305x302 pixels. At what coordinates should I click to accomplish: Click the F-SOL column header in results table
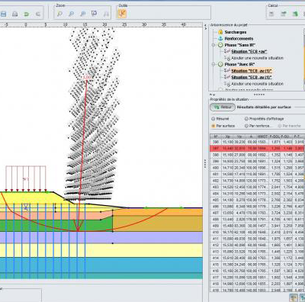coord(274,137)
